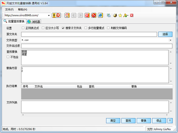Click into the 源文件夹 input field
This screenshot has width=178, height=133.
[89, 34]
